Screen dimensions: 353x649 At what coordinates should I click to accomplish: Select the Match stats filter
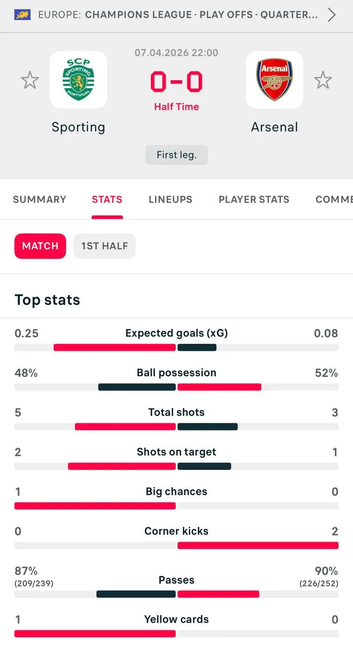[x=41, y=246]
